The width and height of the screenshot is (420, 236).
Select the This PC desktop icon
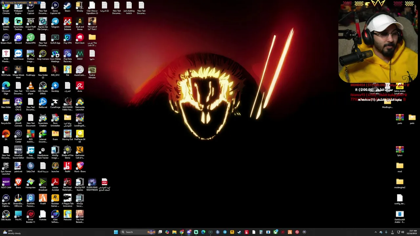tap(18, 216)
